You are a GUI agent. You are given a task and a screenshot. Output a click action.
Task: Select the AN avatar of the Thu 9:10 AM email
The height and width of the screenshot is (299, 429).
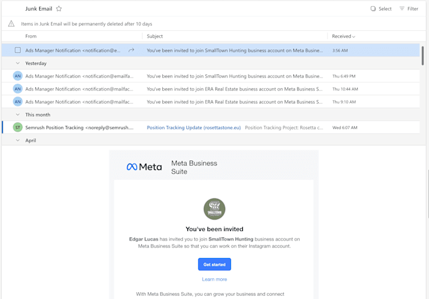[18, 101]
